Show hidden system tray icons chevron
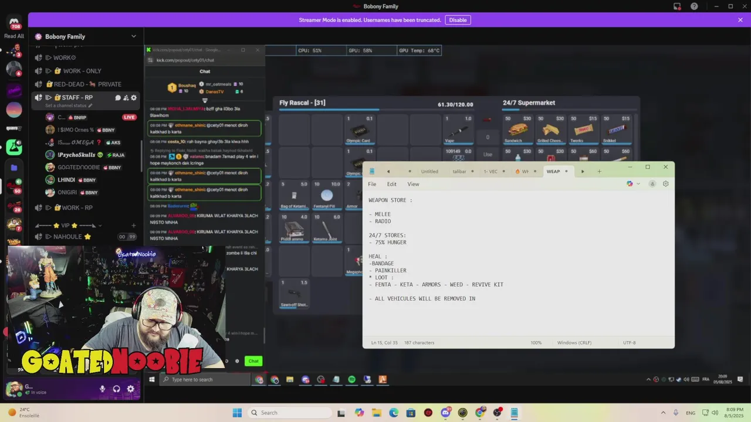Screen dimensions: 751x422 pyautogui.click(x=663, y=413)
